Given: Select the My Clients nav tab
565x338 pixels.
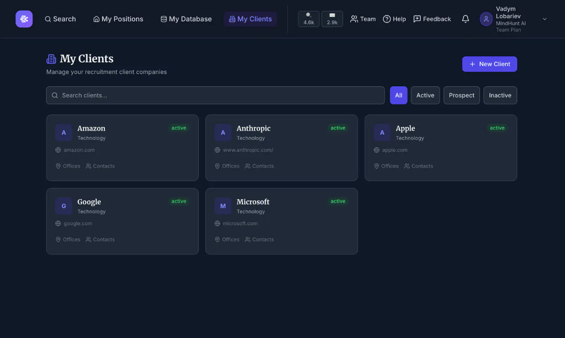Looking at the screenshot, I should coord(250,19).
